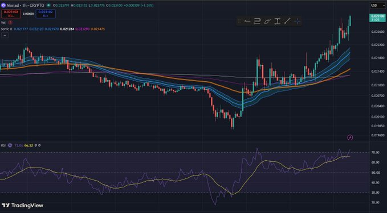Click the change value +0.000309
Image resolution: width=387 pixels, height=213 pixels.
point(132,6)
